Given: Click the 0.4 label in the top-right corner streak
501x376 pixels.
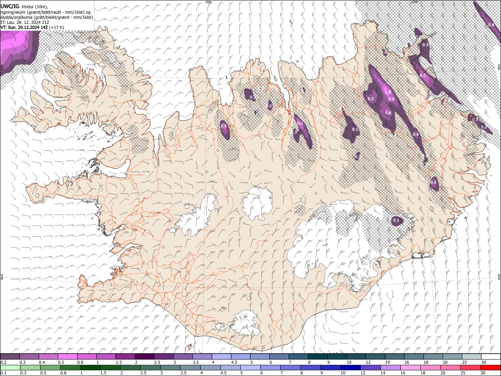Looking at the screenshot, I should click(492, 25).
